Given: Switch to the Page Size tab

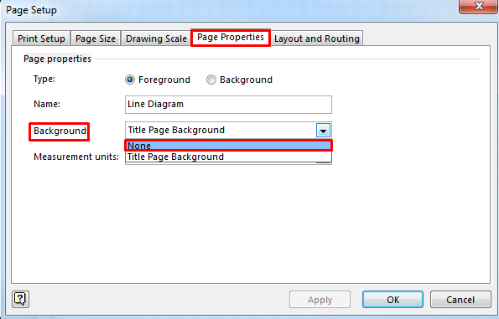Looking at the screenshot, I should point(96,39).
